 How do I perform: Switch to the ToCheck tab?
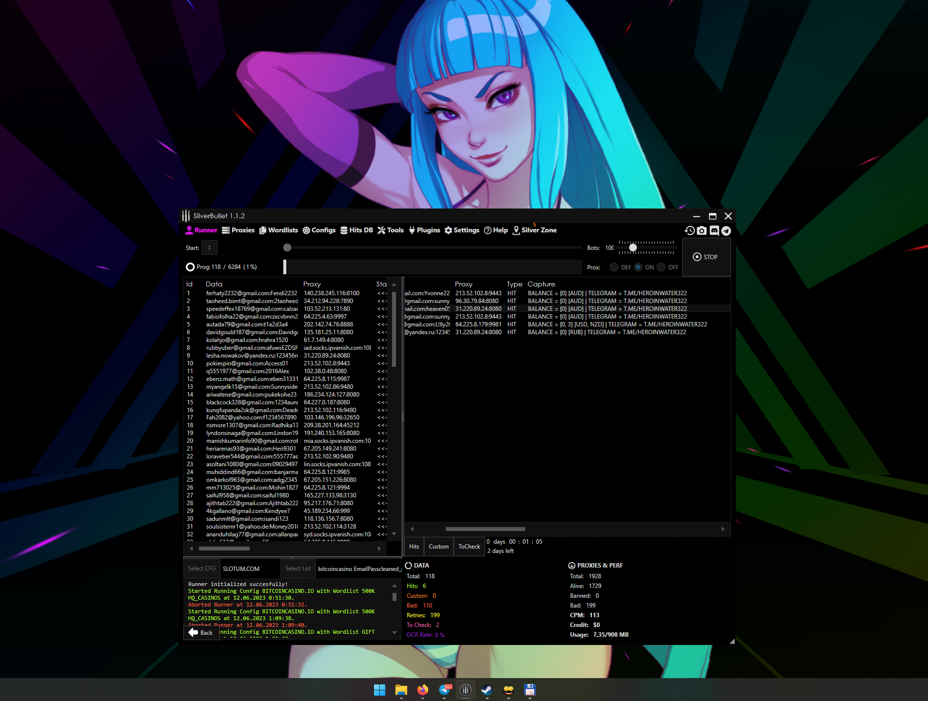point(469,547)
